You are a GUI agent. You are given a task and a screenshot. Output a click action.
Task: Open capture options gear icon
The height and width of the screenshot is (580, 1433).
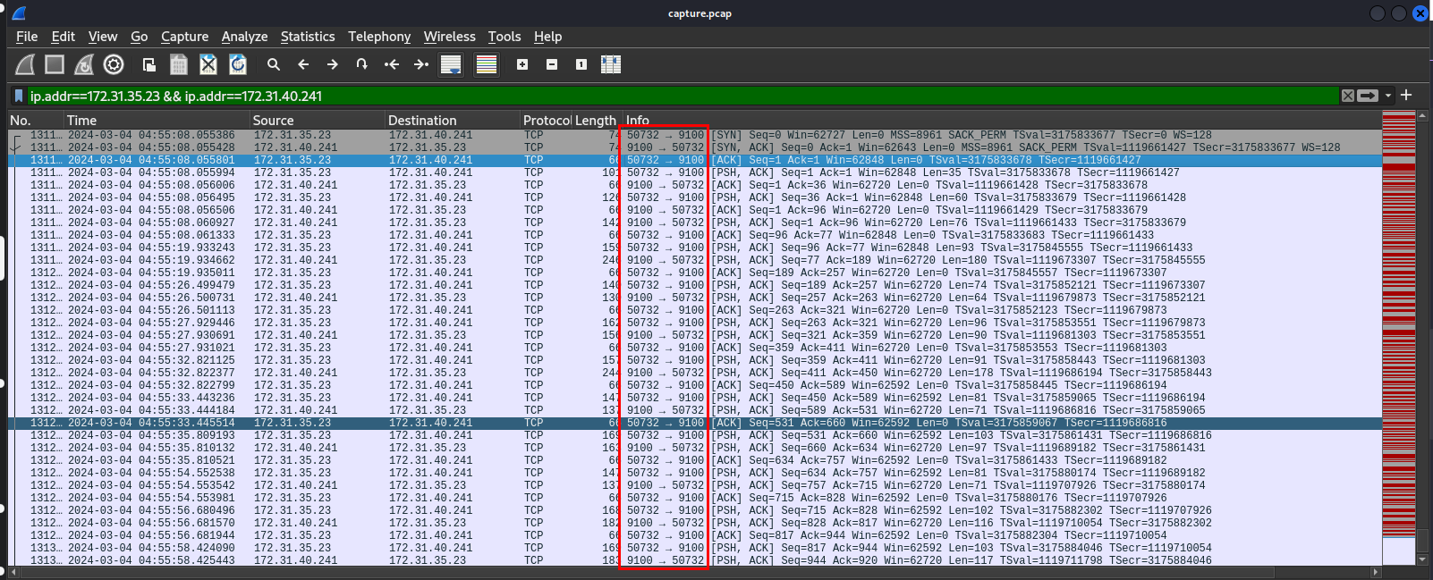point(114,64)
